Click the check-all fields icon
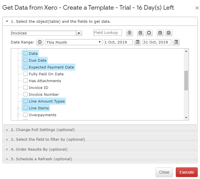Image resolution: width=200 pixels, height=179 pixels. (140, 33)
